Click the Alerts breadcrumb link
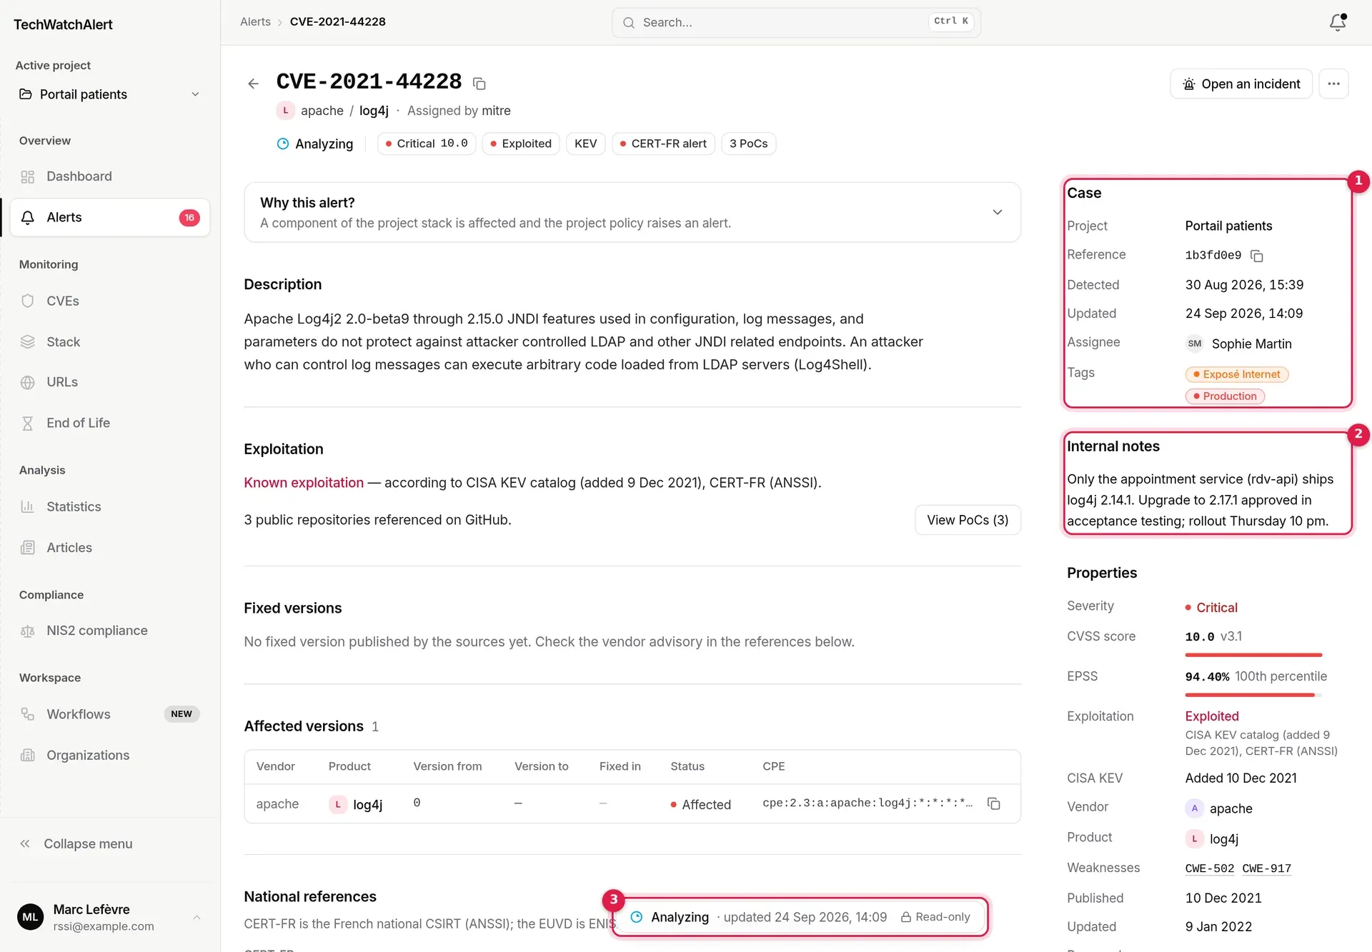The image size is (1372, 952). (255, 22)
